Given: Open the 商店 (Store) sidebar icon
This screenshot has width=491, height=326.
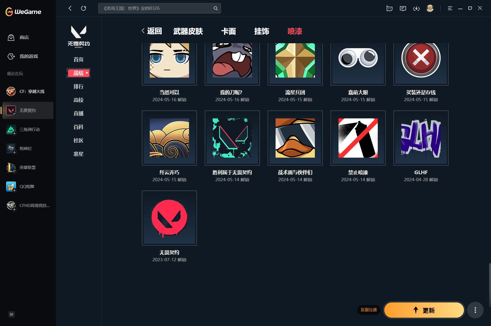Looking at the screenshot, I should 11,37.
